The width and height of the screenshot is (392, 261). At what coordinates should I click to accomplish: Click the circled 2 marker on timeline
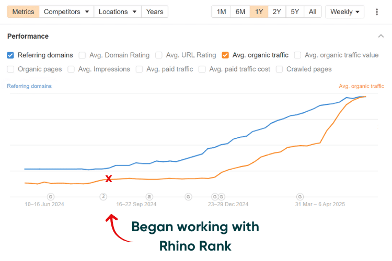pos(103,197)
